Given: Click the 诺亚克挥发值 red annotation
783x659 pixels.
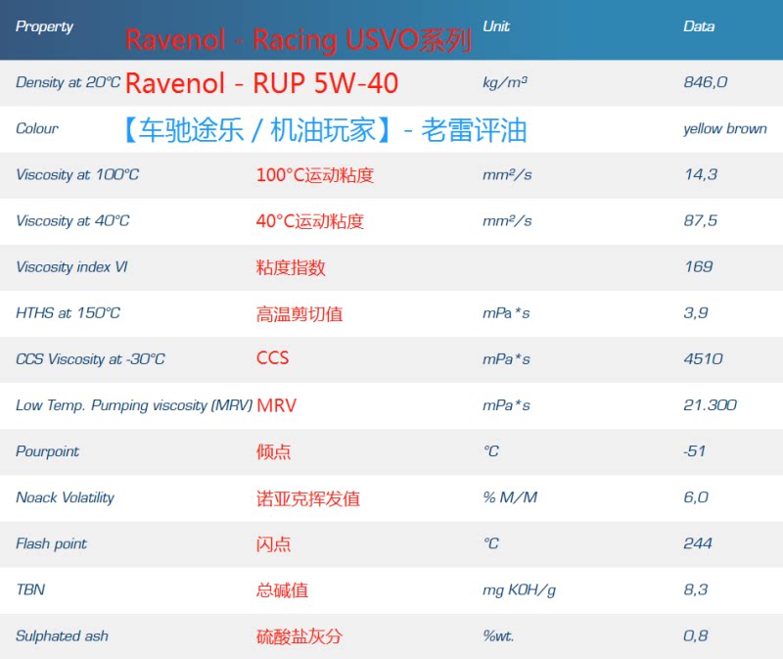Looking at the screenshot, I should (308, 498).
